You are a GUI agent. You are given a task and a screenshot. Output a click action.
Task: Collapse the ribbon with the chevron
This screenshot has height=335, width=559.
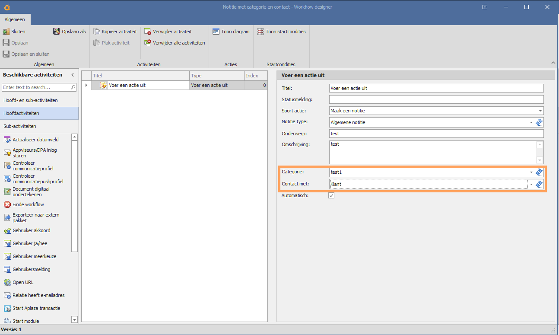tap(554, 63)
